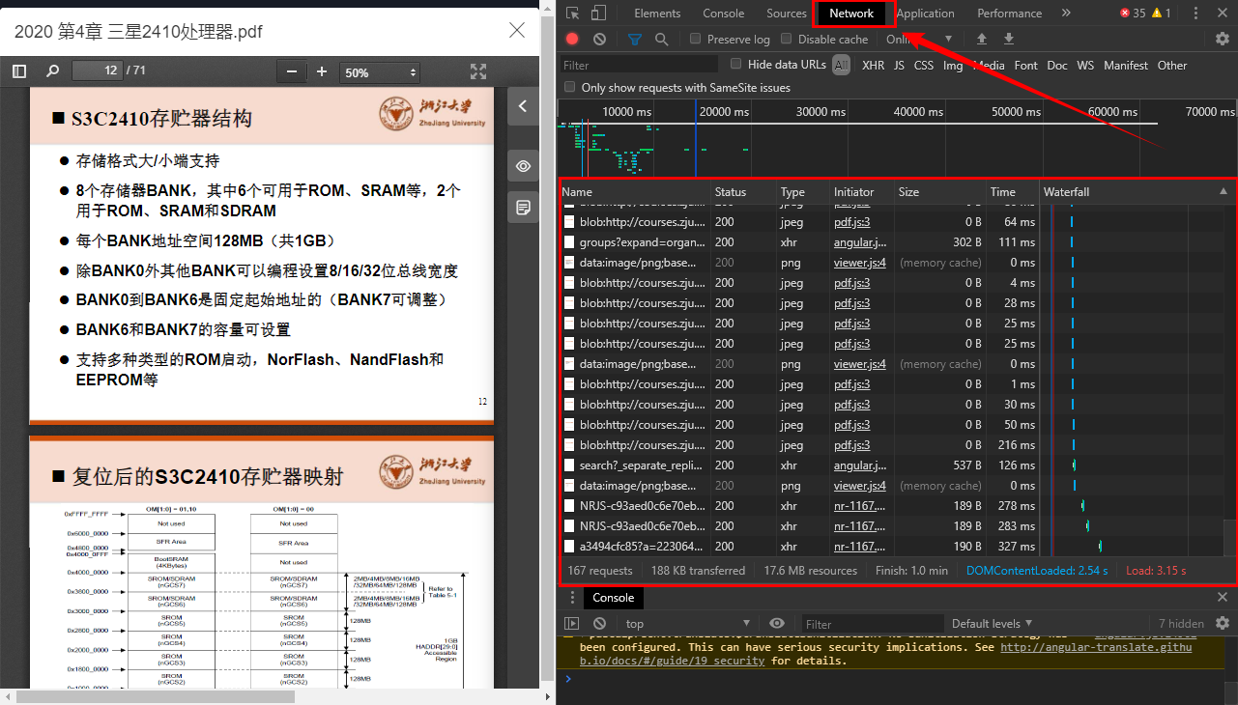
Task: Enter PDF fullscreen presentation mode
Action: pyautogui.click(x=478, y=71)
